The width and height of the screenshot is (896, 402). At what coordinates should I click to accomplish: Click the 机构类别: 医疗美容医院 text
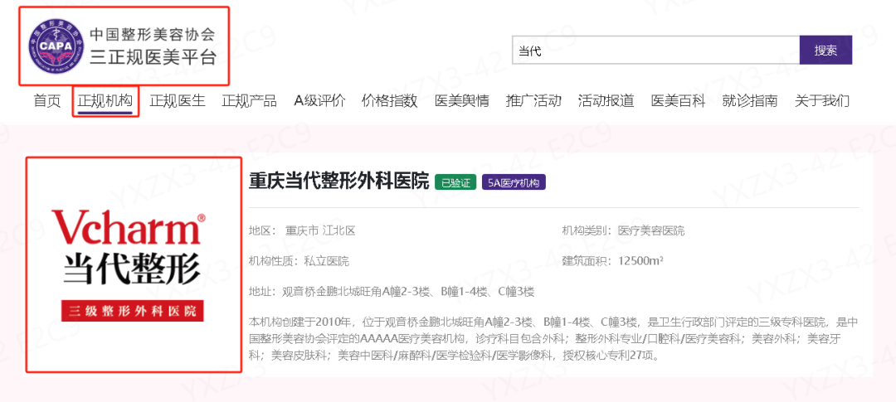(623, 231)
